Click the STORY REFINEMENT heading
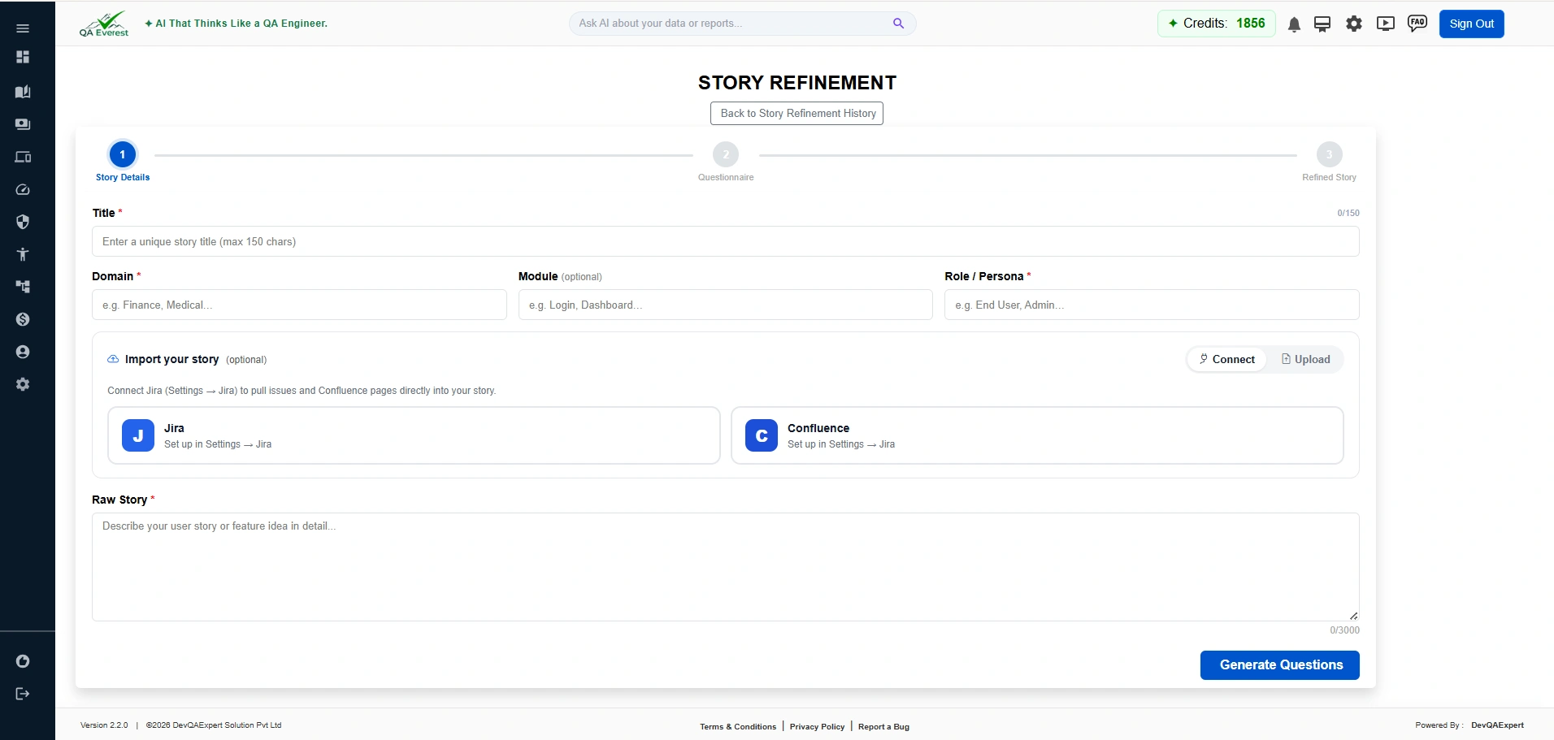This screenshot has height=740, width=1554. [x=797, y=83]
